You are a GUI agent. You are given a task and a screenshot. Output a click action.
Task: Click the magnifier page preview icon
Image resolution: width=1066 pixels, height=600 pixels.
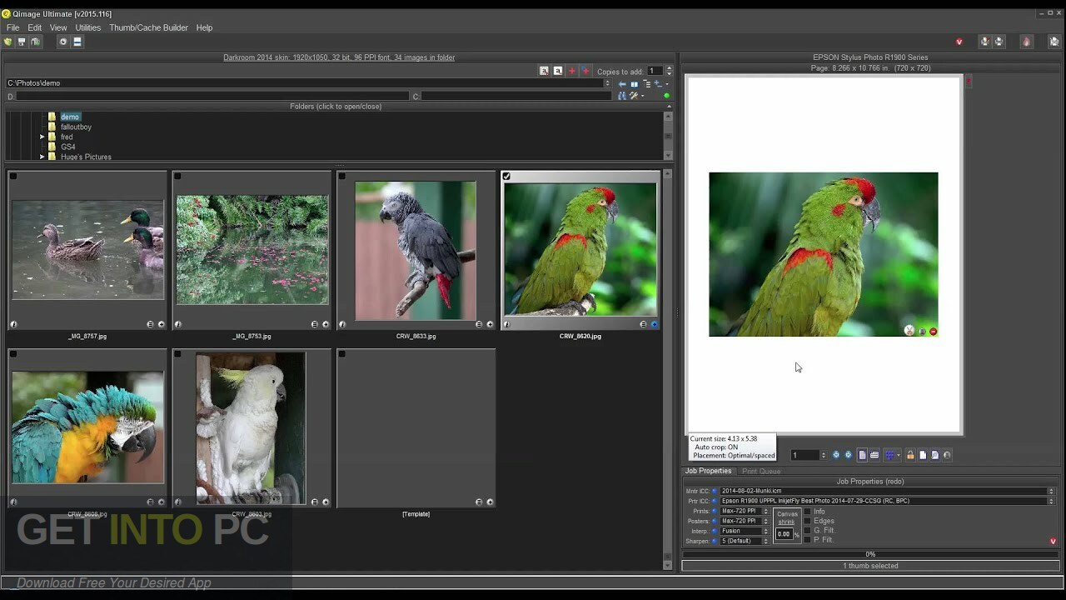coord(934,455)
